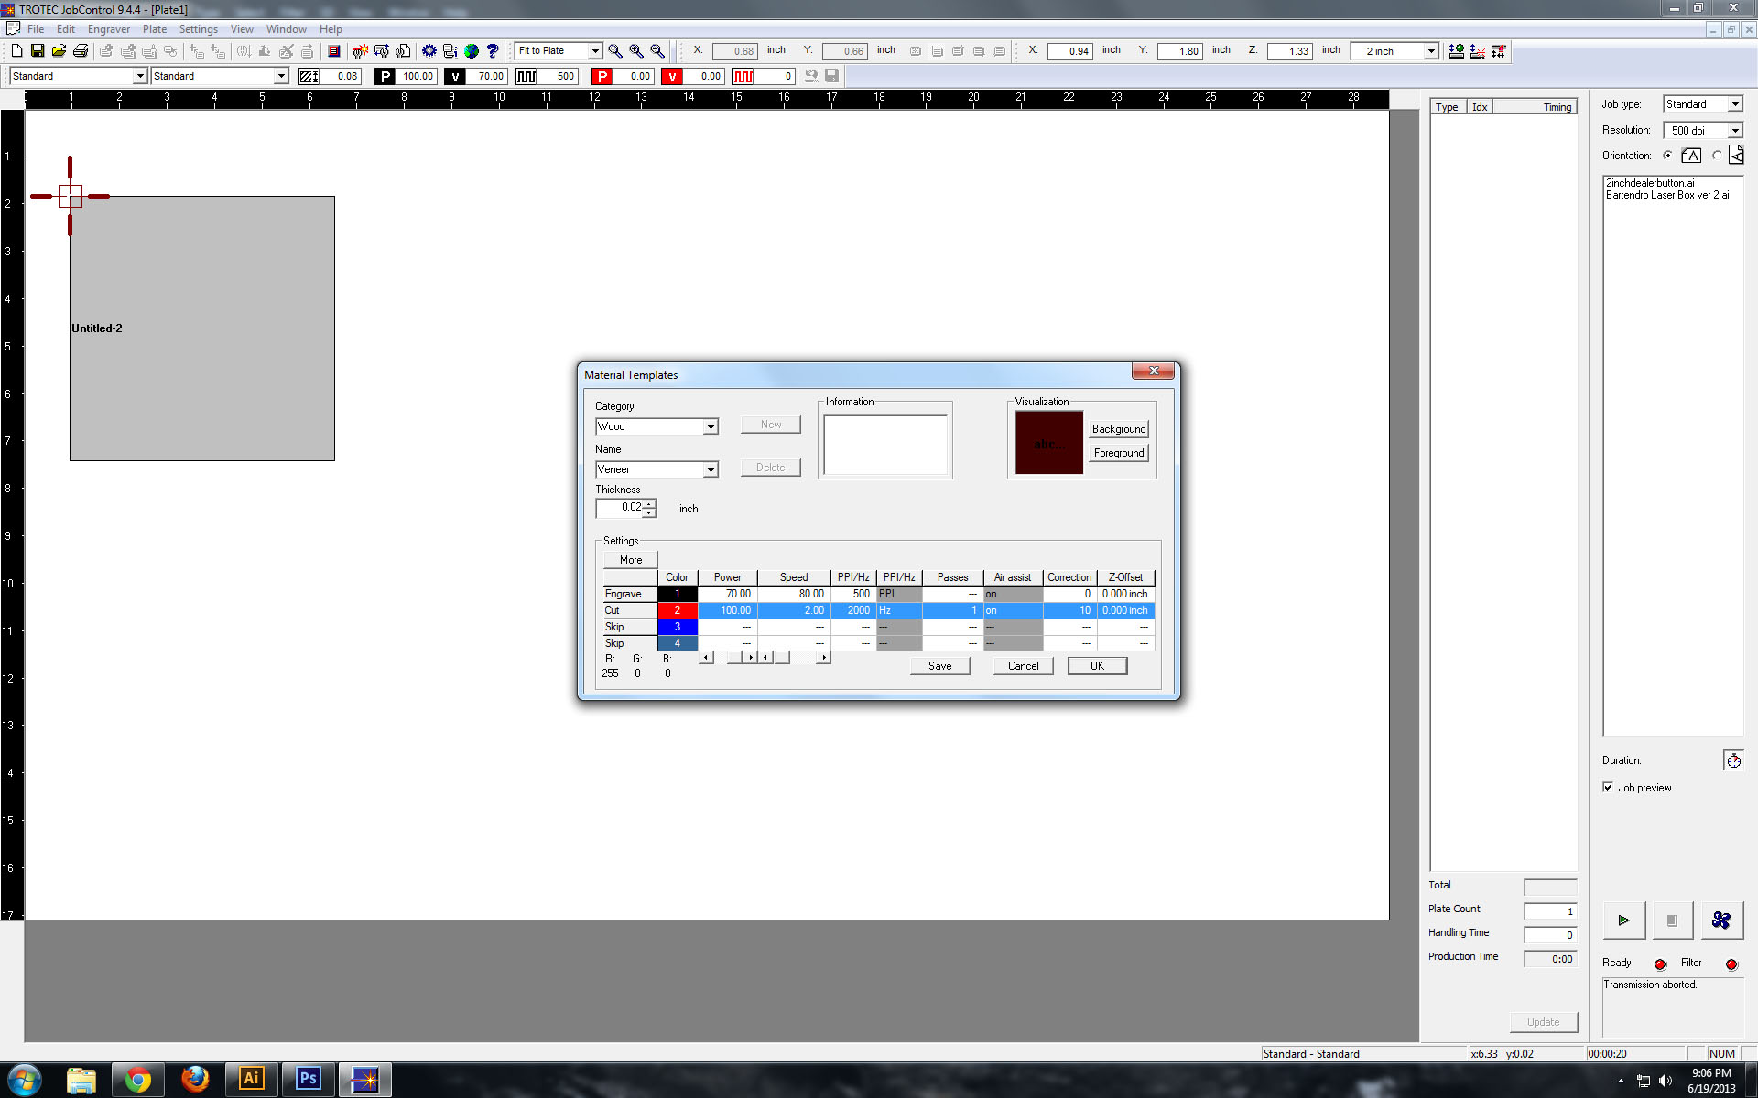Expand the Wood category dropdown
Viewport: 1758px width, 1098px height.
[710, 426]
